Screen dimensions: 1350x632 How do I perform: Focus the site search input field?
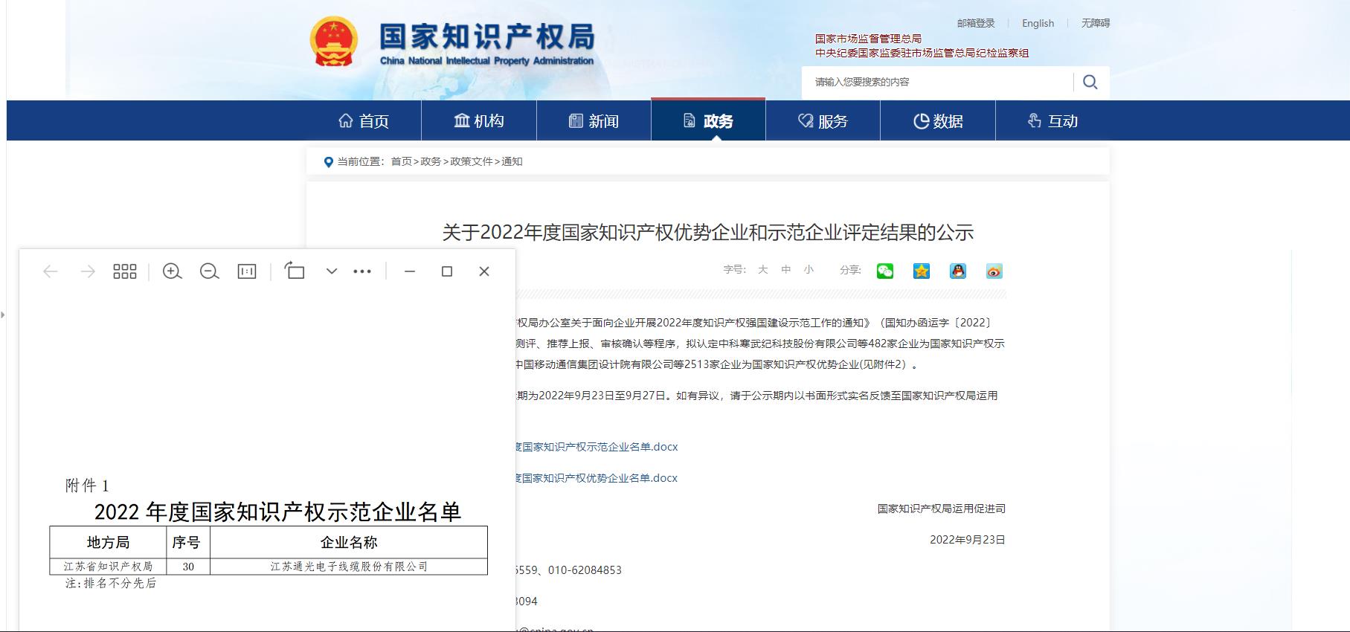point(938,82)
